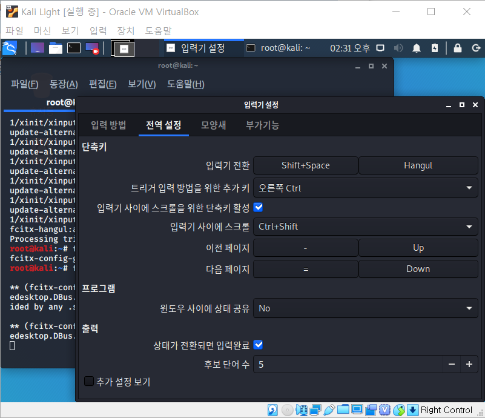Open terminal window '편집(E)' menu
The height and width of the screenshot is (418, 485).
point(103,84)
